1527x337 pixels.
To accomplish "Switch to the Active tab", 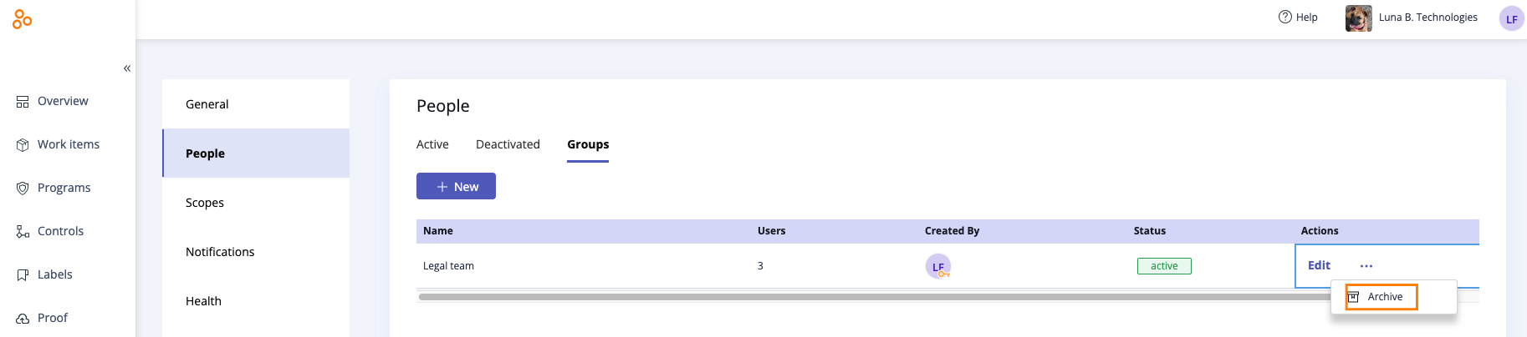I will click(x=432, y=144).
